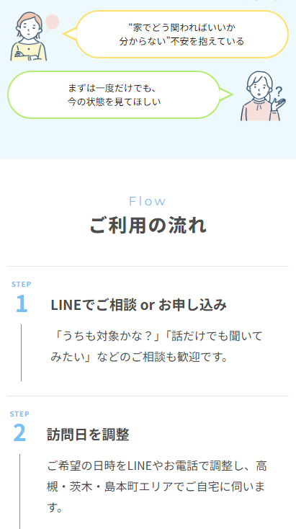Click the うちも対象かな description text
The image size is (296, 529).
[x=156, y=346]
